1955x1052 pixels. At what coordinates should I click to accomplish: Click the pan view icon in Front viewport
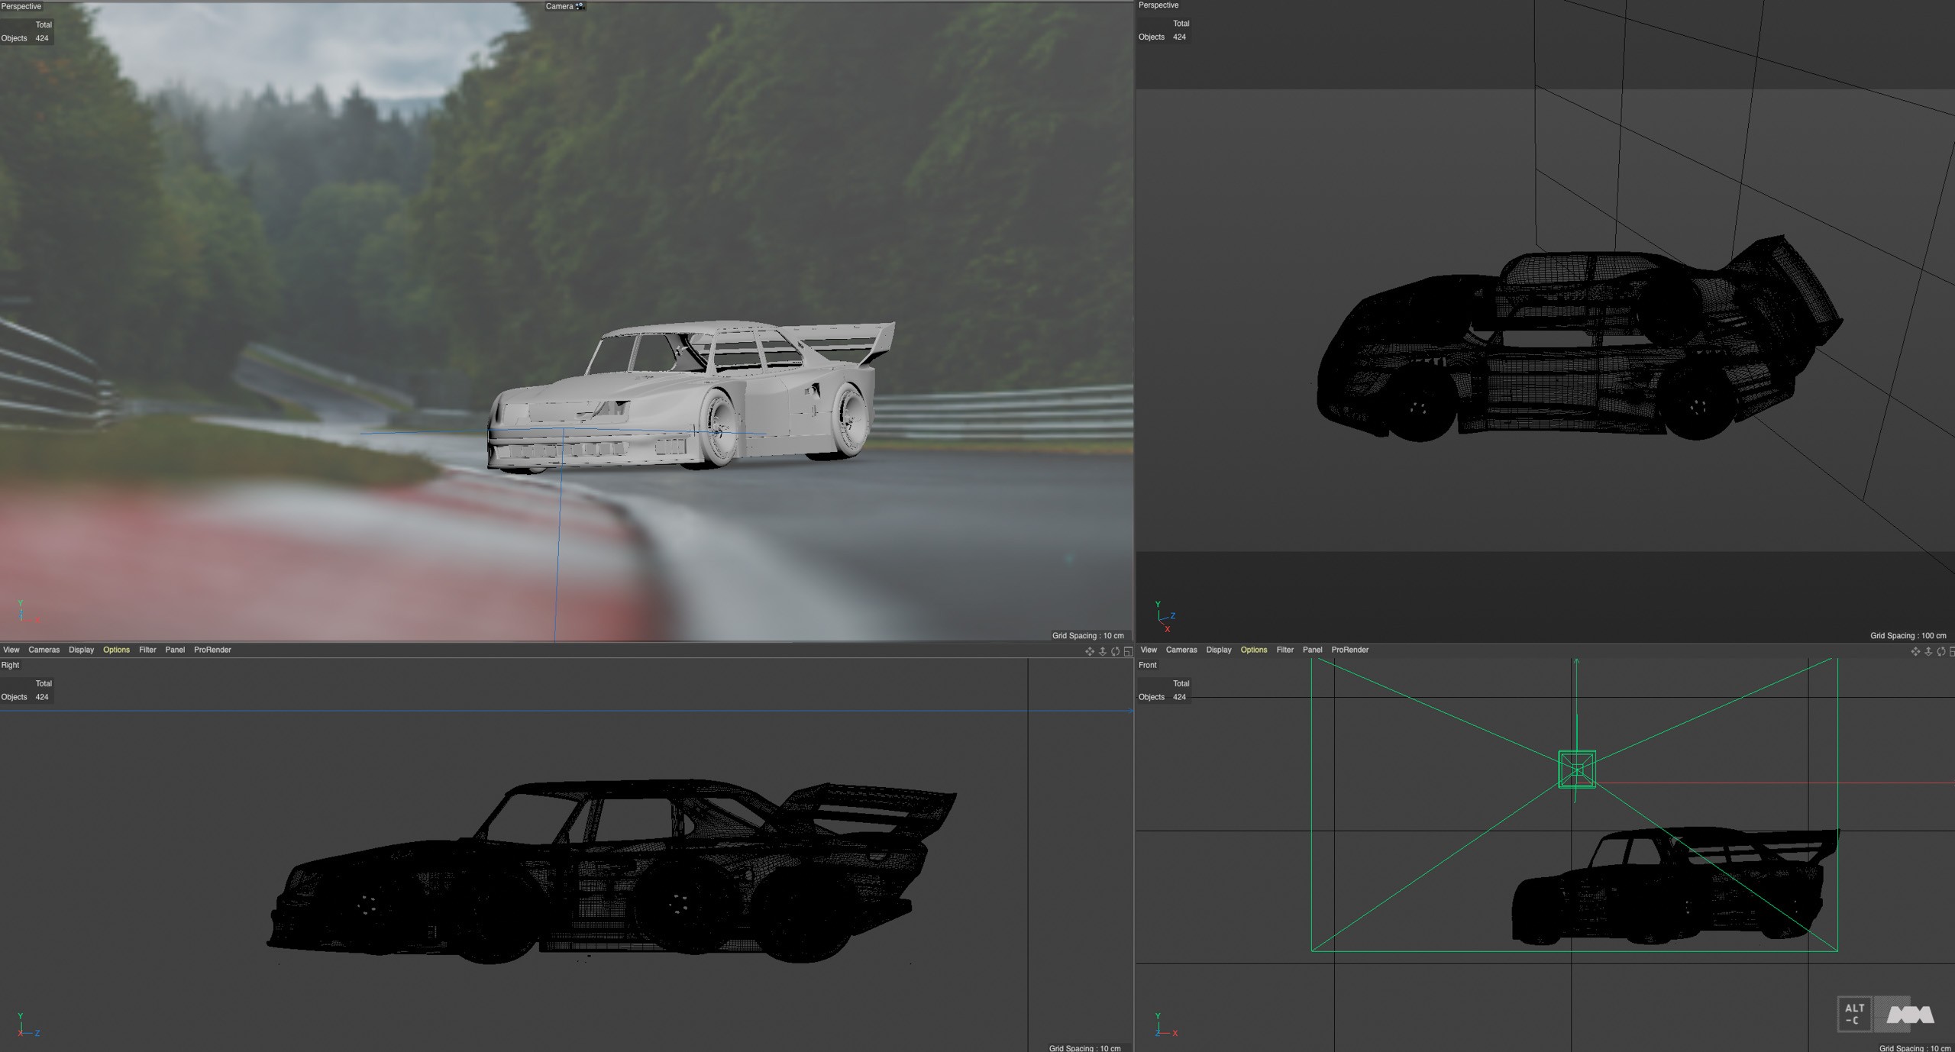coord(1915,651)
